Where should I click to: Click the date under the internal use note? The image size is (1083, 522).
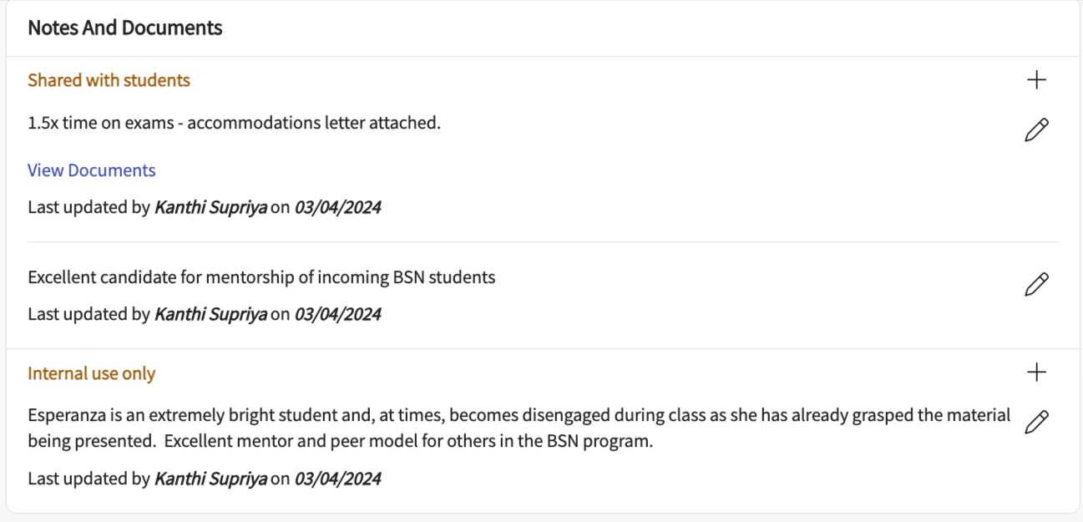click(x=338, y=479)
